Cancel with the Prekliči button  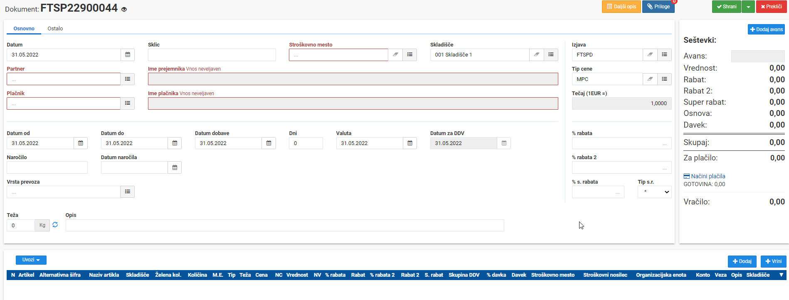coord(772,7)
